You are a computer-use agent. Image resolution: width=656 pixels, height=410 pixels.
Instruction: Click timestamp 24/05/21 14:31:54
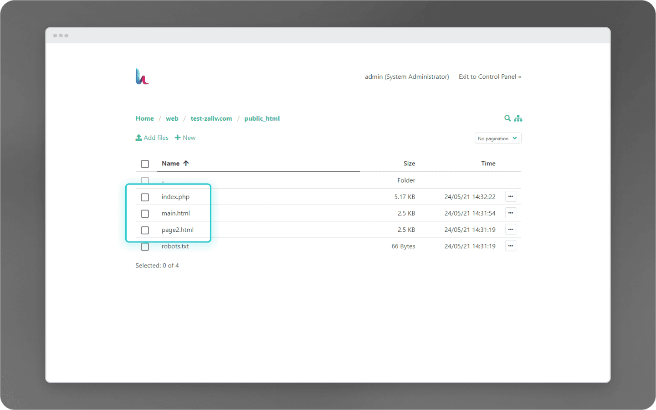coord(470,213)
